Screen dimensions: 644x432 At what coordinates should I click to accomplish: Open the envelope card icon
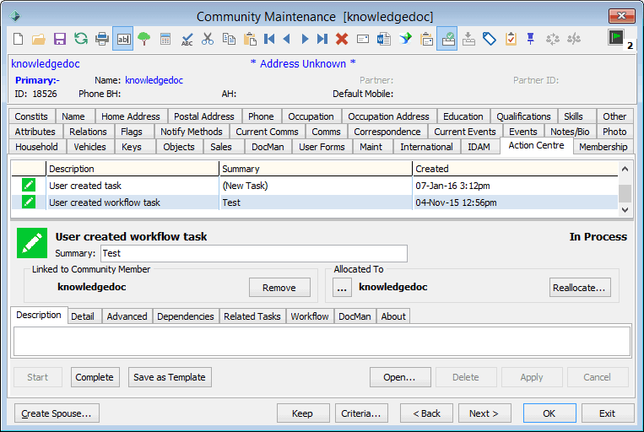point(363,39)
